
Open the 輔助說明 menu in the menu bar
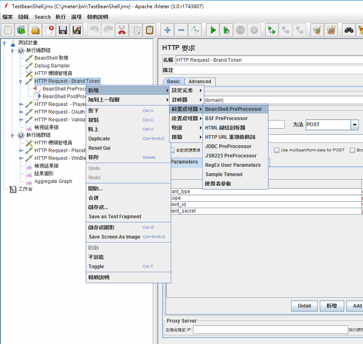click(98, 17)
